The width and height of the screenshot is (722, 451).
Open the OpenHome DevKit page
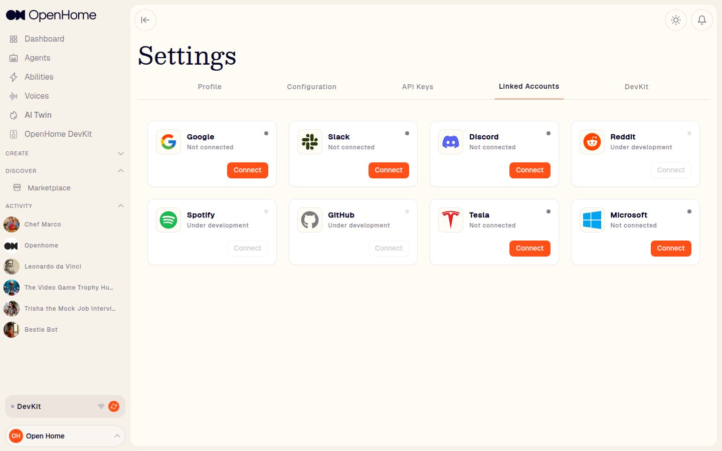(58, 134)
